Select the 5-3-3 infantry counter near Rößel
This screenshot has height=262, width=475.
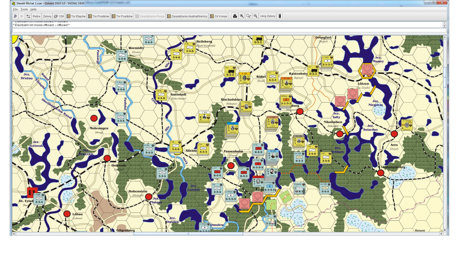[x=272, y=77]
